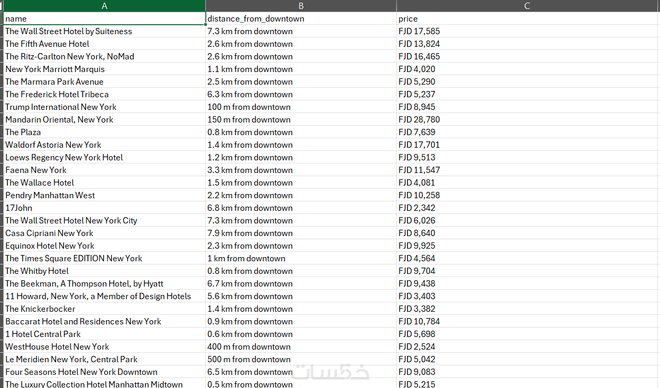660x388 pixels.
Task: Click the 'FJD 13,824' price cell
Action: pyautogui.click(x=528, y=44)
